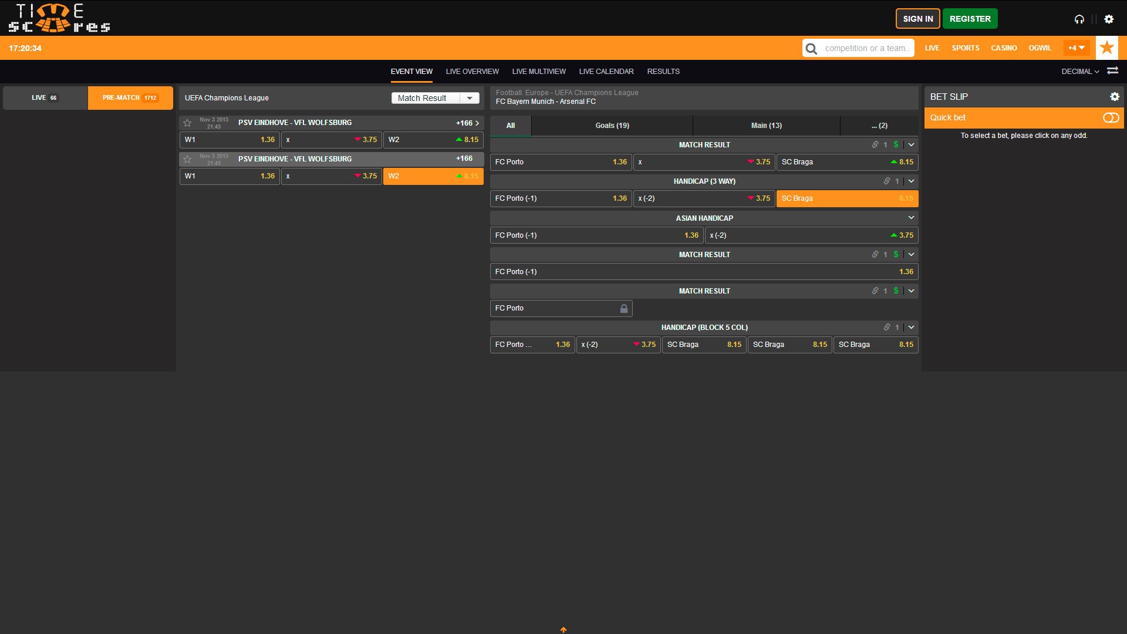Go to SPORTS section
This screenshot has width=1127, height=634.
[966, 48]
